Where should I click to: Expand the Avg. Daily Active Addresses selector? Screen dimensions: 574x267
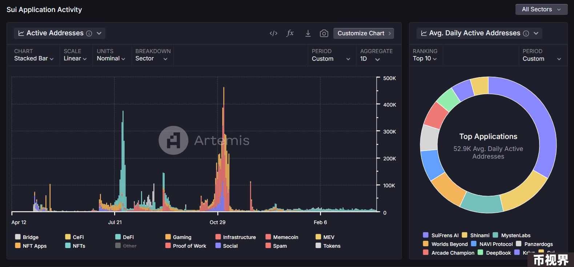tap(536, 33)
